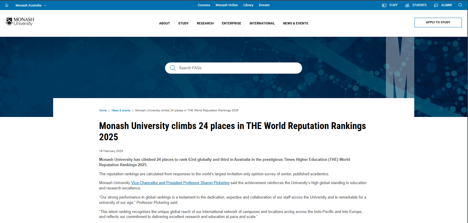468x223 pixels.
Task: Open the INTERNATIONAL menu
Action: point(262,23)
